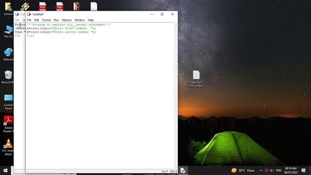Select the first red PDF desktop icon
Viewport: 311px width, 175px height.
pyautogui.click(x=42, y=6)
